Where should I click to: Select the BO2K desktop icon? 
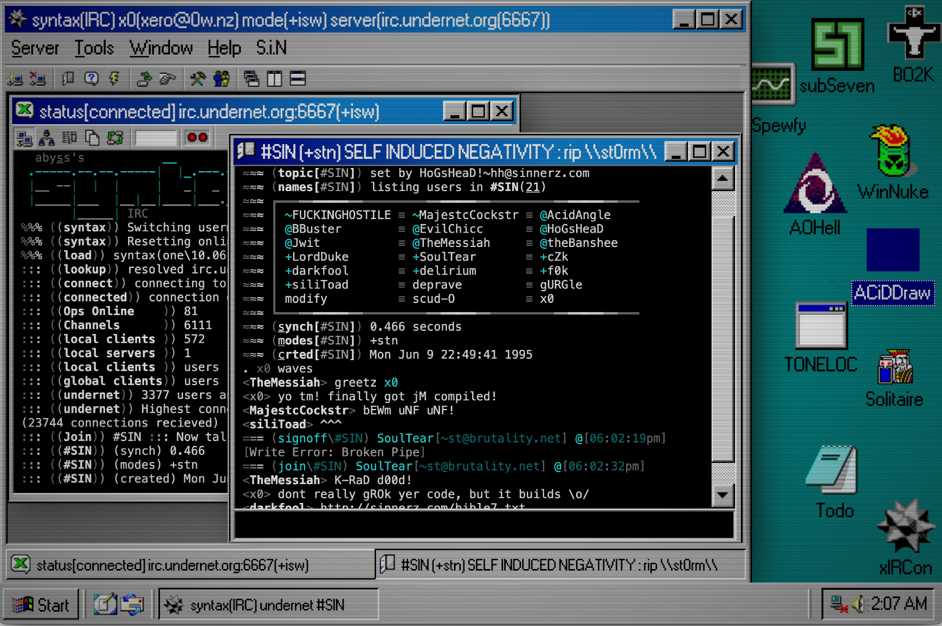pos(913,45)
